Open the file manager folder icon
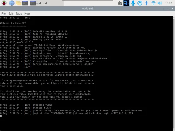175x131 pixels. pyautogui.click(x=18, y=3)
